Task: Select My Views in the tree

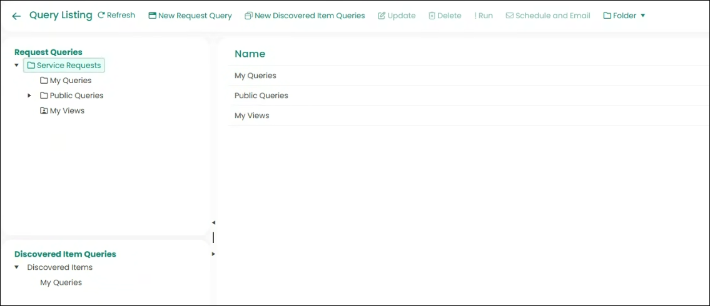Action: [66, 111]
